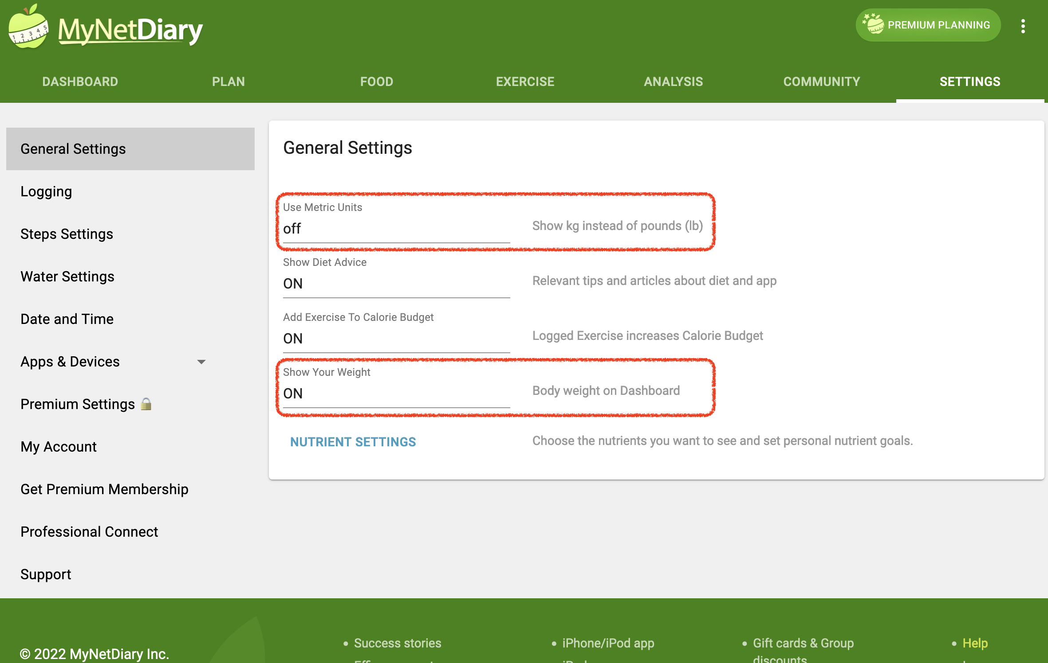
Task: Open Professional Connect in sidebar
Action: click(x=130, y=532)
